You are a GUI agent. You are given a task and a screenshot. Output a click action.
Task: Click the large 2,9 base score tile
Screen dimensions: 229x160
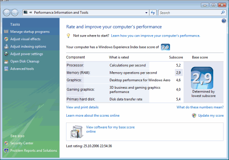[x=202, y=78]
